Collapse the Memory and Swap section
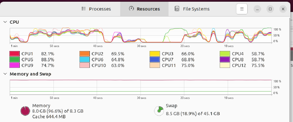 coord(5,74)
